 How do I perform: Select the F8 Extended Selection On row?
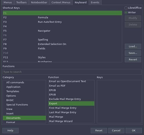click(x=62, y=44)
